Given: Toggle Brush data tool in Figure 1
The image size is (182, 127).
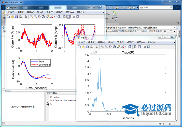Looking at the screenshot, I should (52, 17).
